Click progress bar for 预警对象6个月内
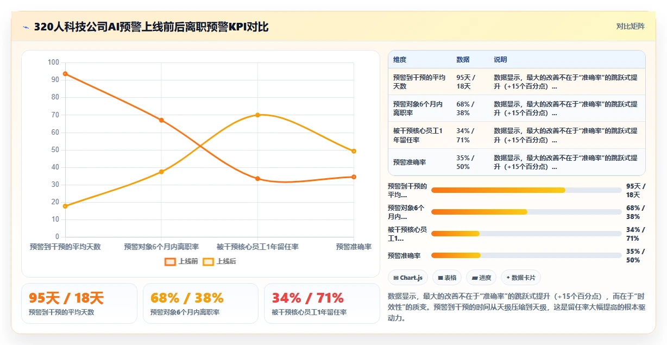The width and height of the screenshot is (667, 345). pyautogui.click(x=526, y=212)
